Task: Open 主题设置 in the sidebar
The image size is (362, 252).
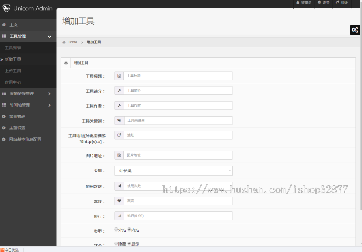Action: pos(17,128)
